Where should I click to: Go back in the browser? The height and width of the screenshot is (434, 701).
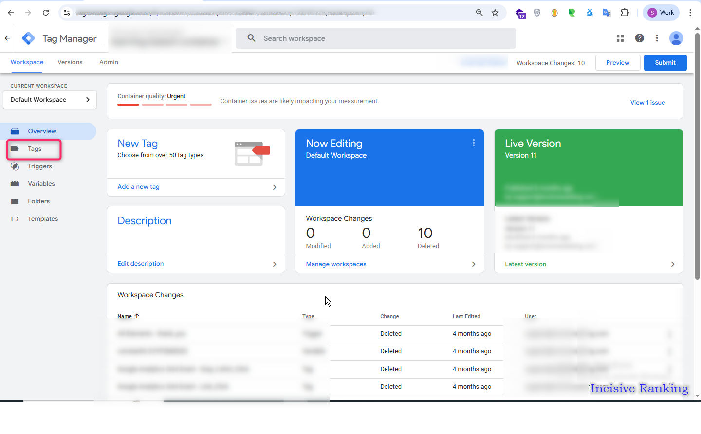[x=11, y=13]
